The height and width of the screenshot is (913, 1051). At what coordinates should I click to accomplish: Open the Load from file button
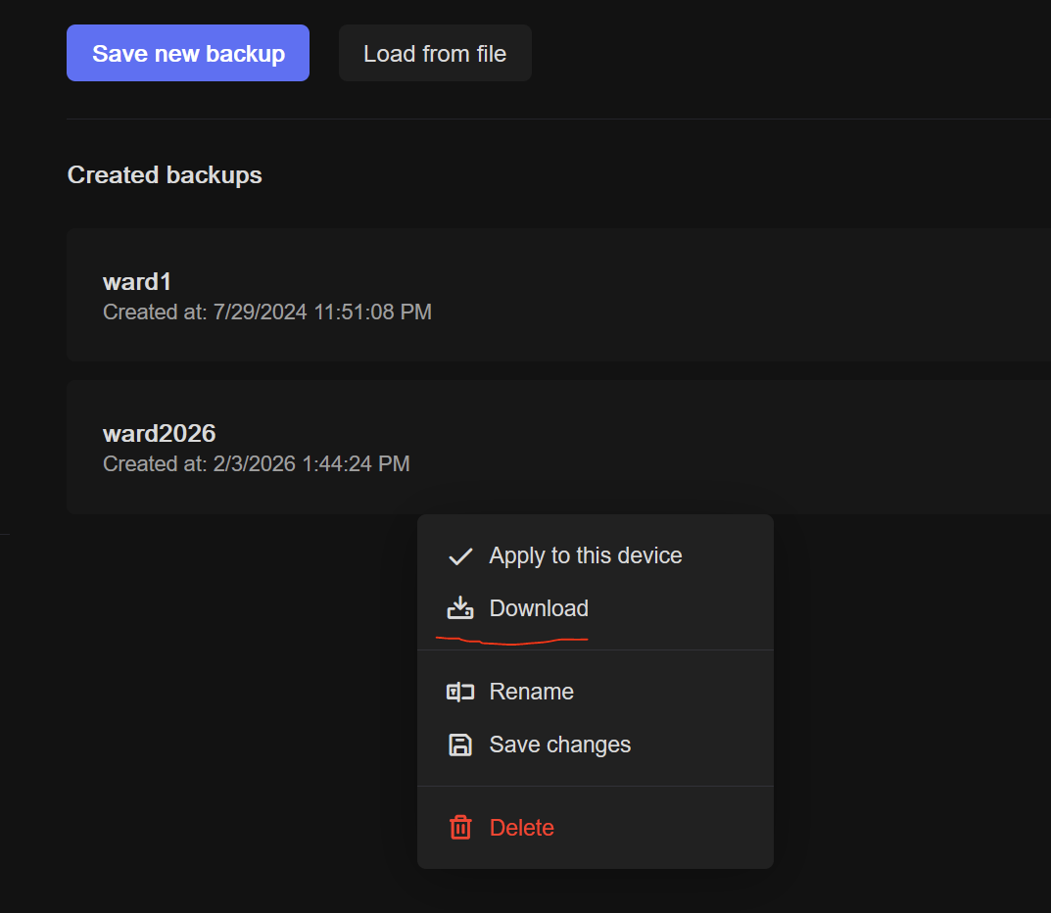pos(435,54)
